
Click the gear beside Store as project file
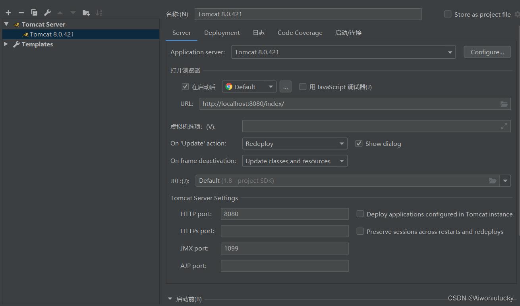coord(516,14)
